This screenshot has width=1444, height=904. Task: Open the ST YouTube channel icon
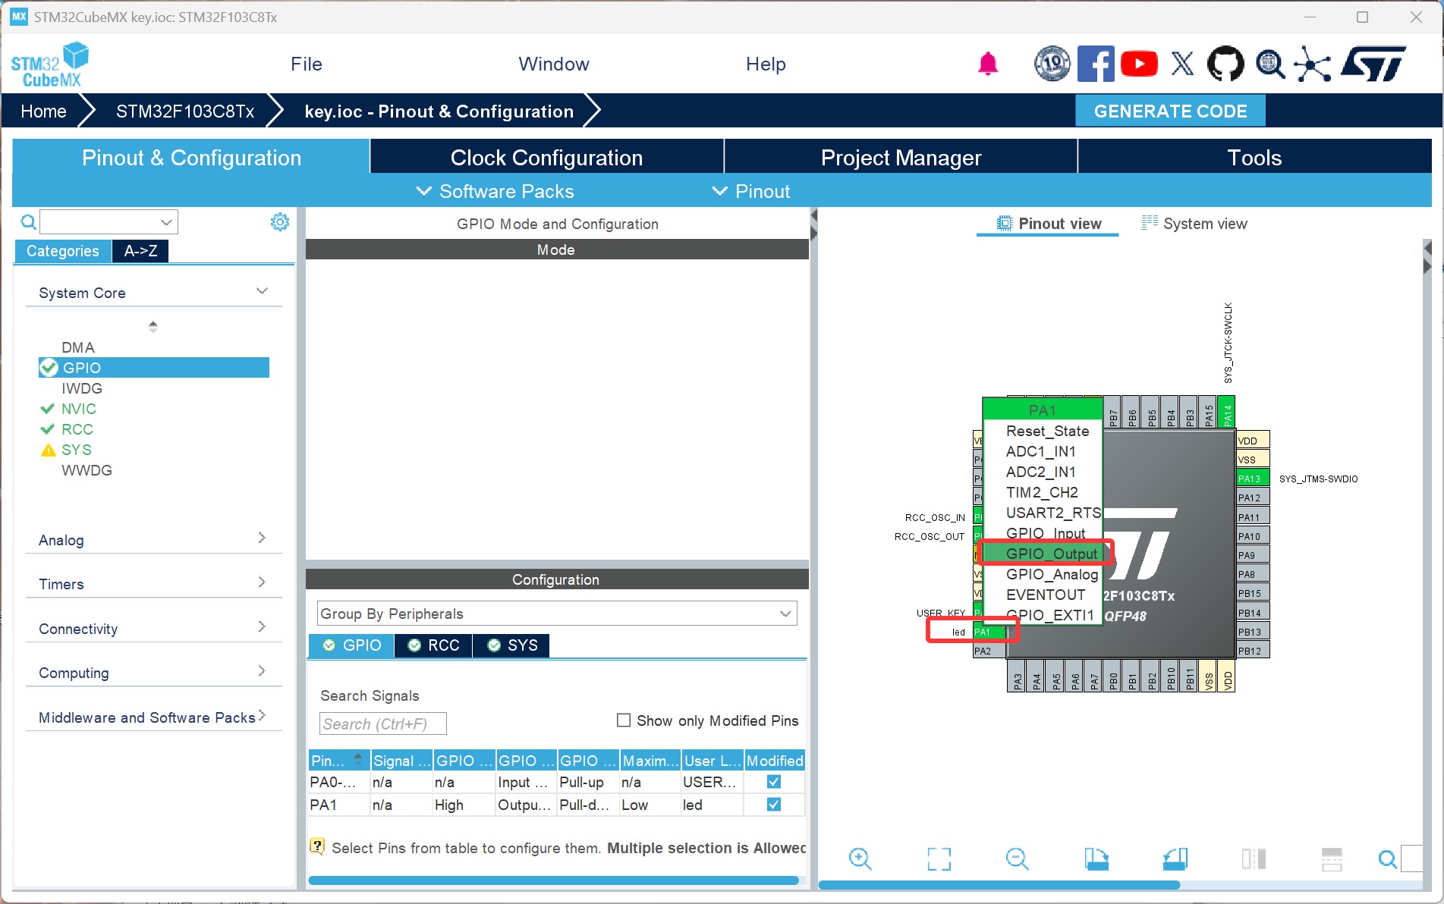(x=1139, y=64)
